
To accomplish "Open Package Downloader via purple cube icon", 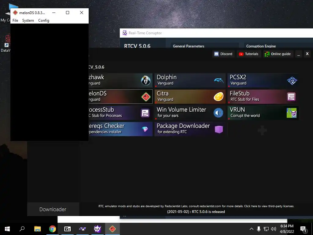I will pyautogui.click(x=219, y=129).
